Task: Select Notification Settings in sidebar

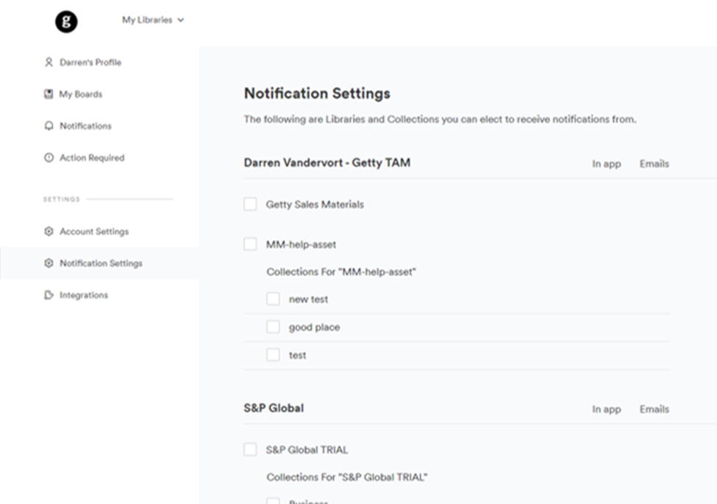Action: pos(100,263)
